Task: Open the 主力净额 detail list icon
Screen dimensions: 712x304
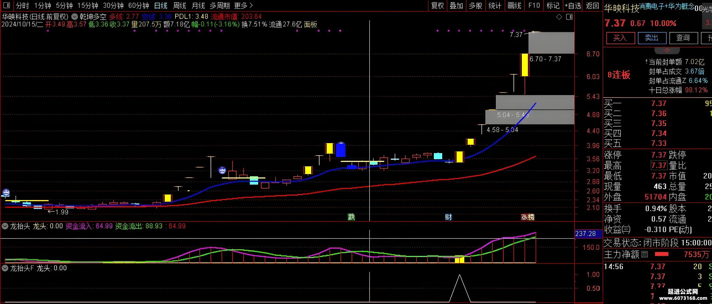Action: click(x=644, y=254)
